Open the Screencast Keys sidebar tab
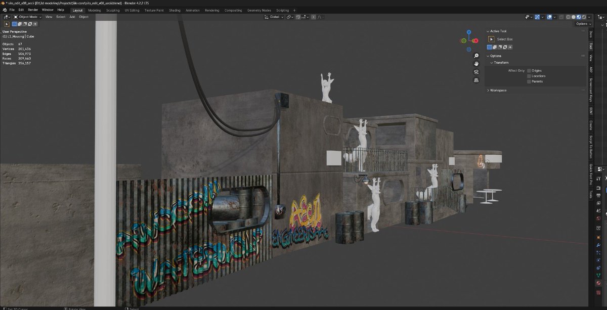Screen dimensions: 607x310 [x=590, y=90]
